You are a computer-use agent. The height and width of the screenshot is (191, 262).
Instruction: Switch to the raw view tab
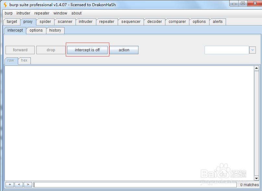pyautogui.click(x=11, y=61)
